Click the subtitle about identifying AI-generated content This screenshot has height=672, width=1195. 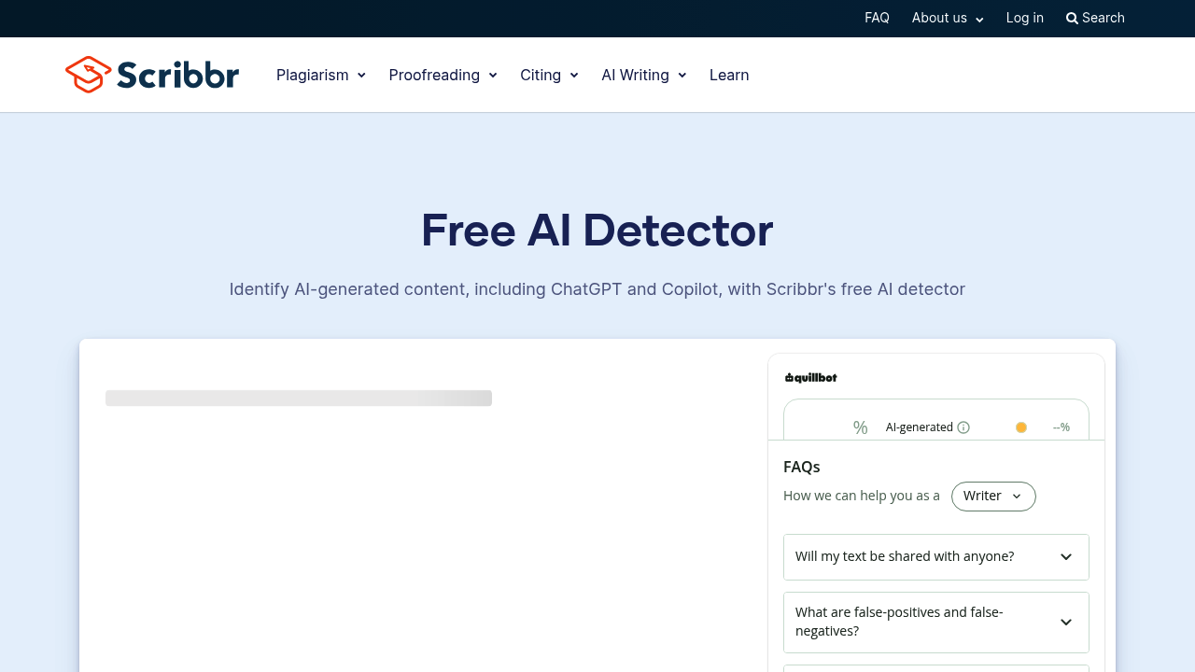tap(597, 289)
